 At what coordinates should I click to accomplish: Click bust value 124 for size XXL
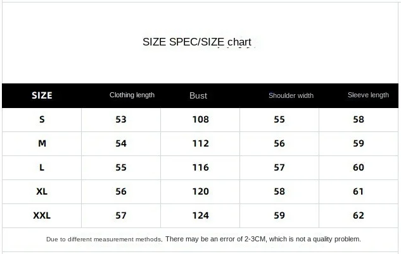click(x=200, y=215)
